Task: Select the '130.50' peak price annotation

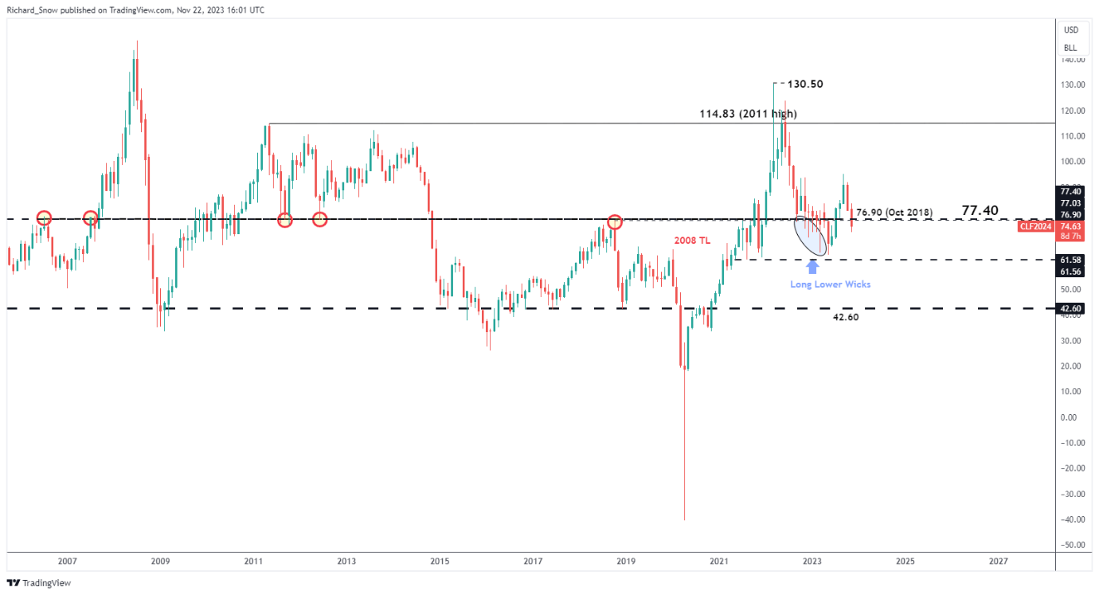Action: [804, 83]
